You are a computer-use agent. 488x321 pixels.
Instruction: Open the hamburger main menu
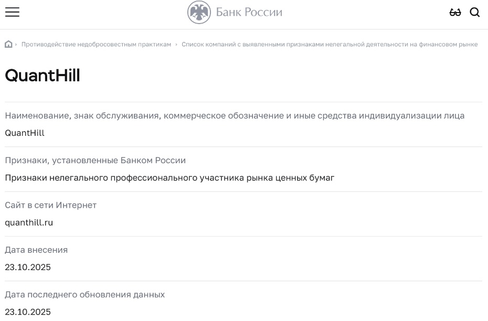pos(12,12)
